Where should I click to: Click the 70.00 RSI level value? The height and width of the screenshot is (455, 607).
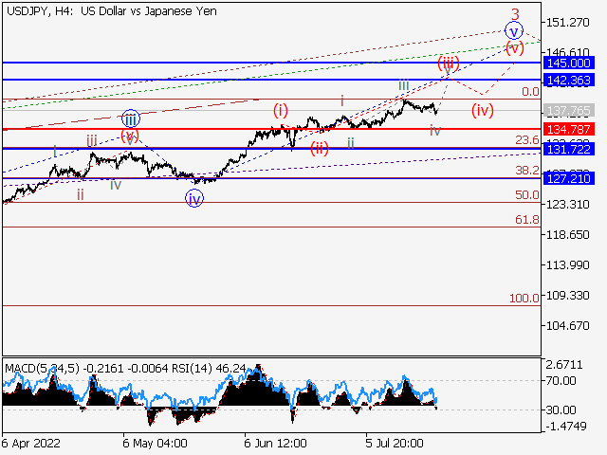tap(561, 381)
